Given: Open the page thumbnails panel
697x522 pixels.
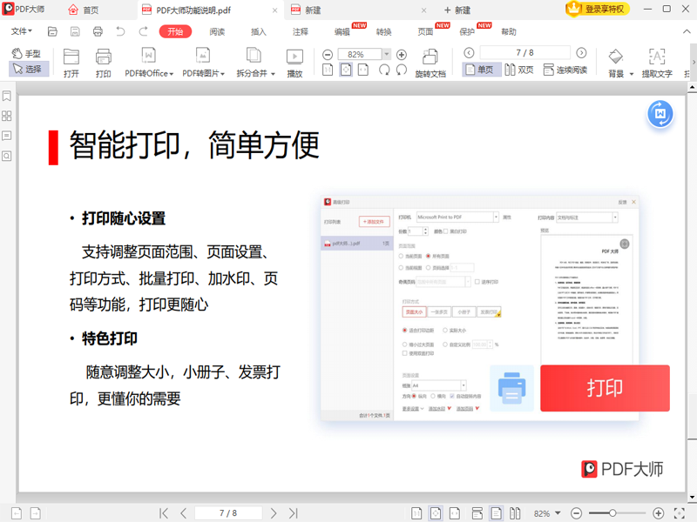Looking at the screenshot, I should pyautogui.click(x=7, y=116).
